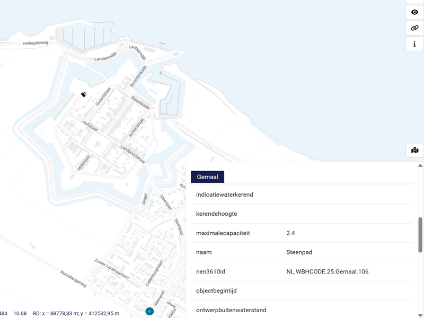Click the maximalecapaciteit value 2.4

click(290, 233)
